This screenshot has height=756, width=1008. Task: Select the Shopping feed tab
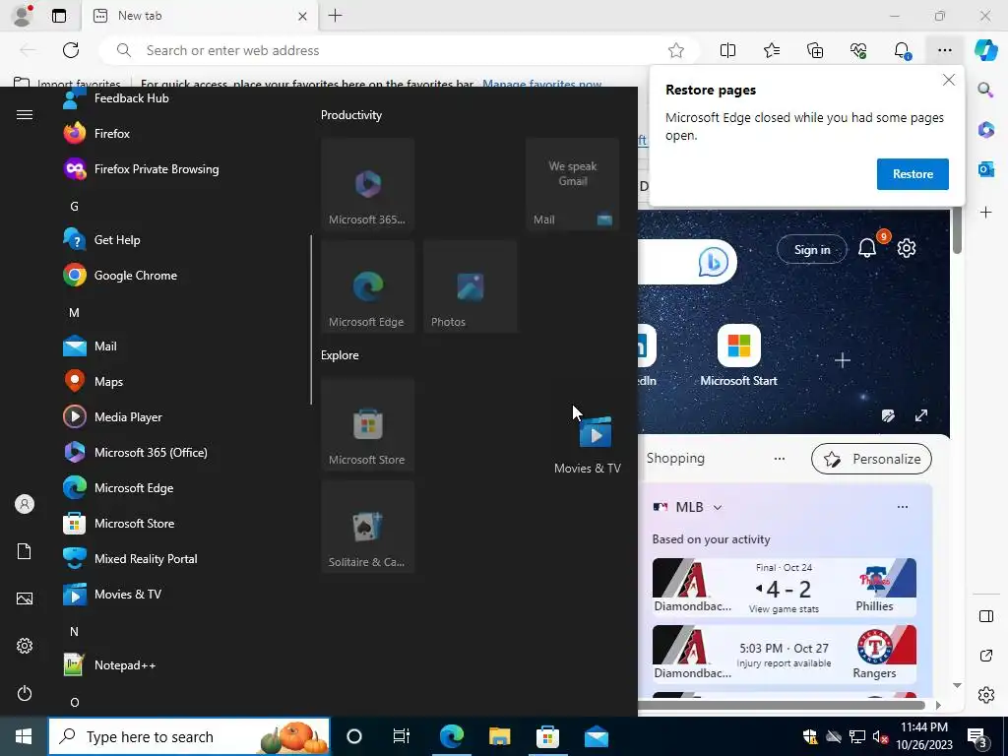click(x=675, y=459)
